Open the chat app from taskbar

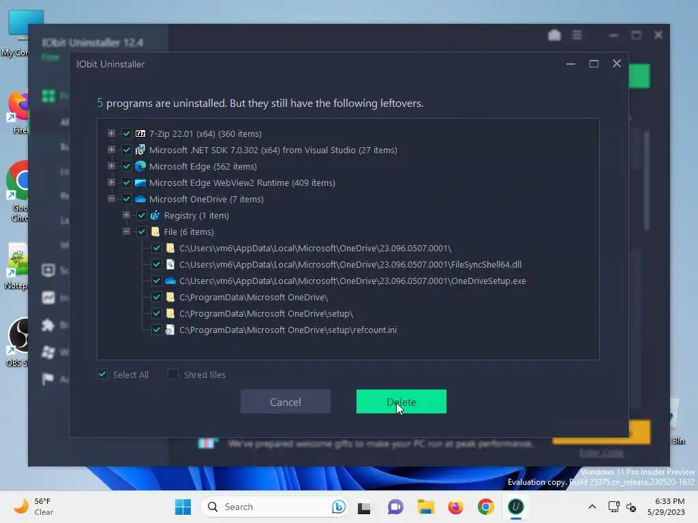click(x=395, y=507)
